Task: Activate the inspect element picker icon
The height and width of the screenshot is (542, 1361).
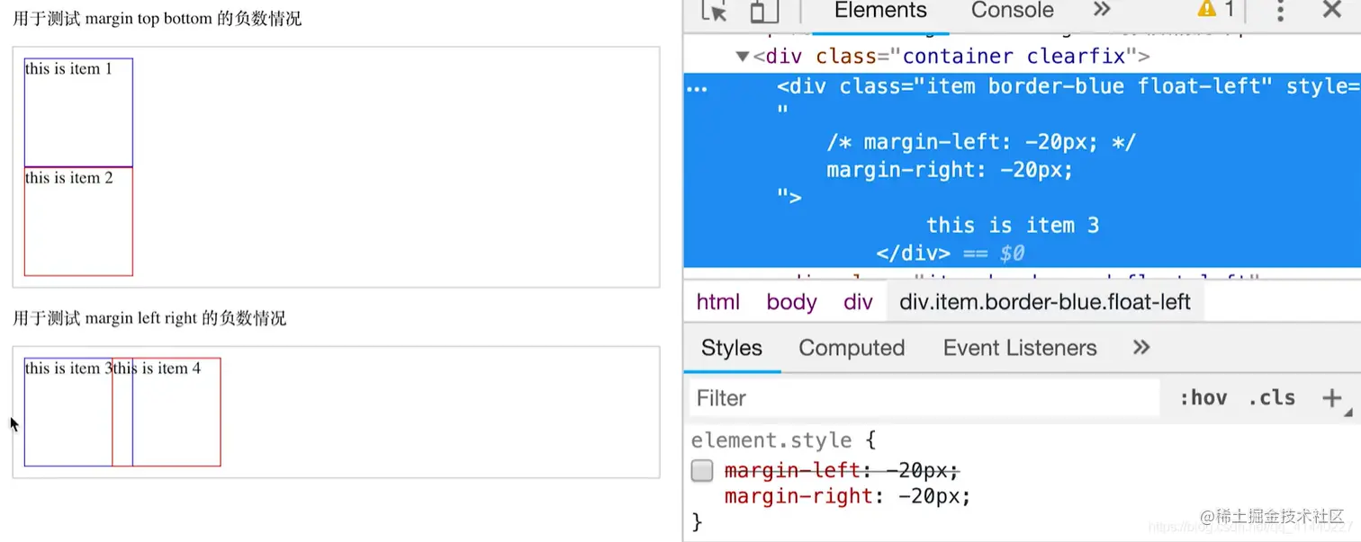Action: click(714, 11)
